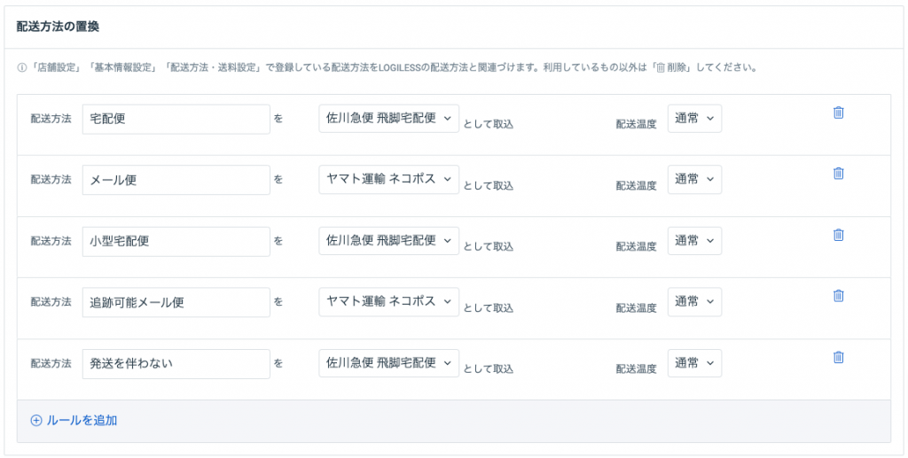Screen dimensions: 908x458
Task: Open 配送温度 dropdown in メール便 row
Action: [694, 180]
